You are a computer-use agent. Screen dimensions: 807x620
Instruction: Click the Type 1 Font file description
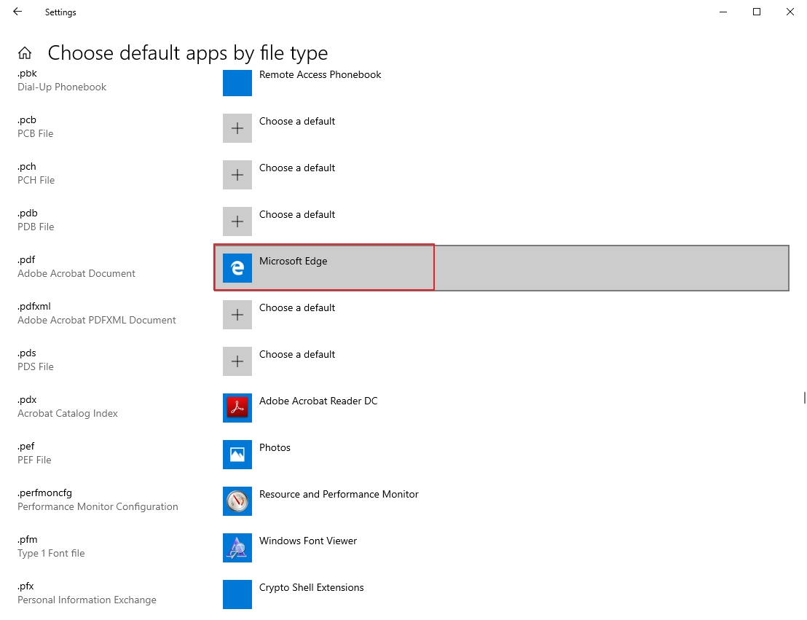point(51,554)
